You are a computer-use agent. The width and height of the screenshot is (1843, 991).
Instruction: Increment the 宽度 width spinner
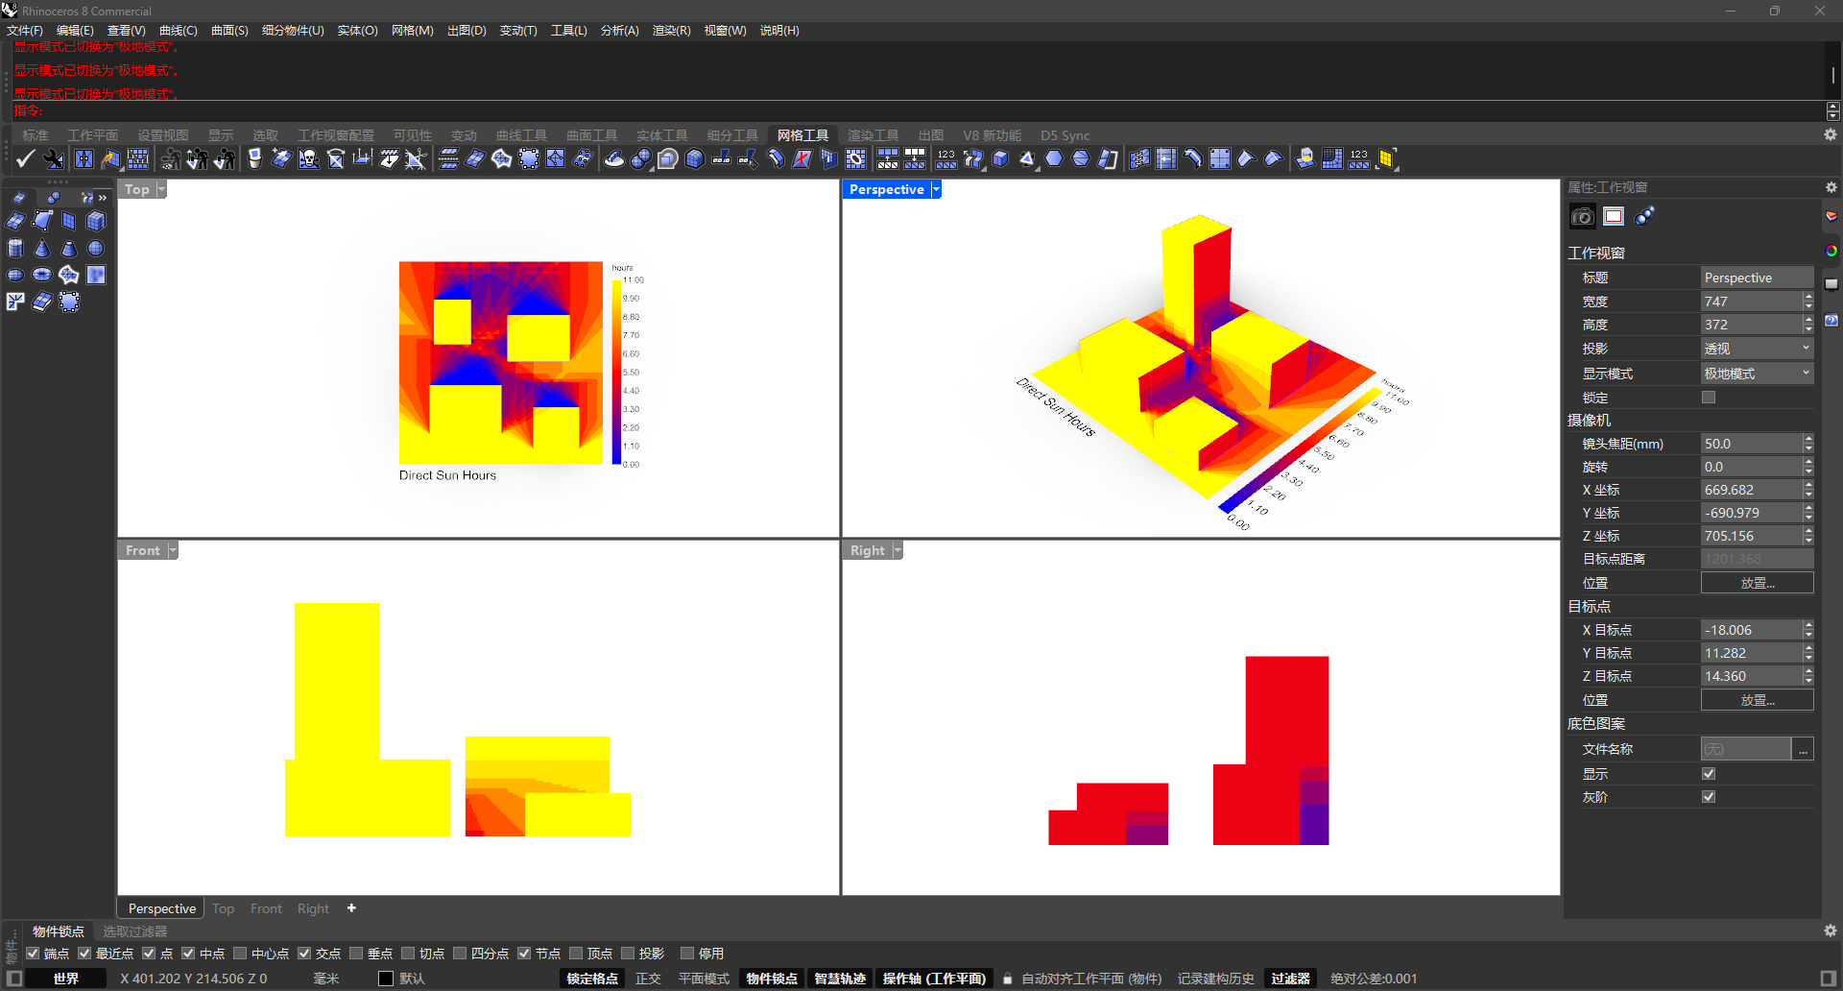tap(1808, 297)
